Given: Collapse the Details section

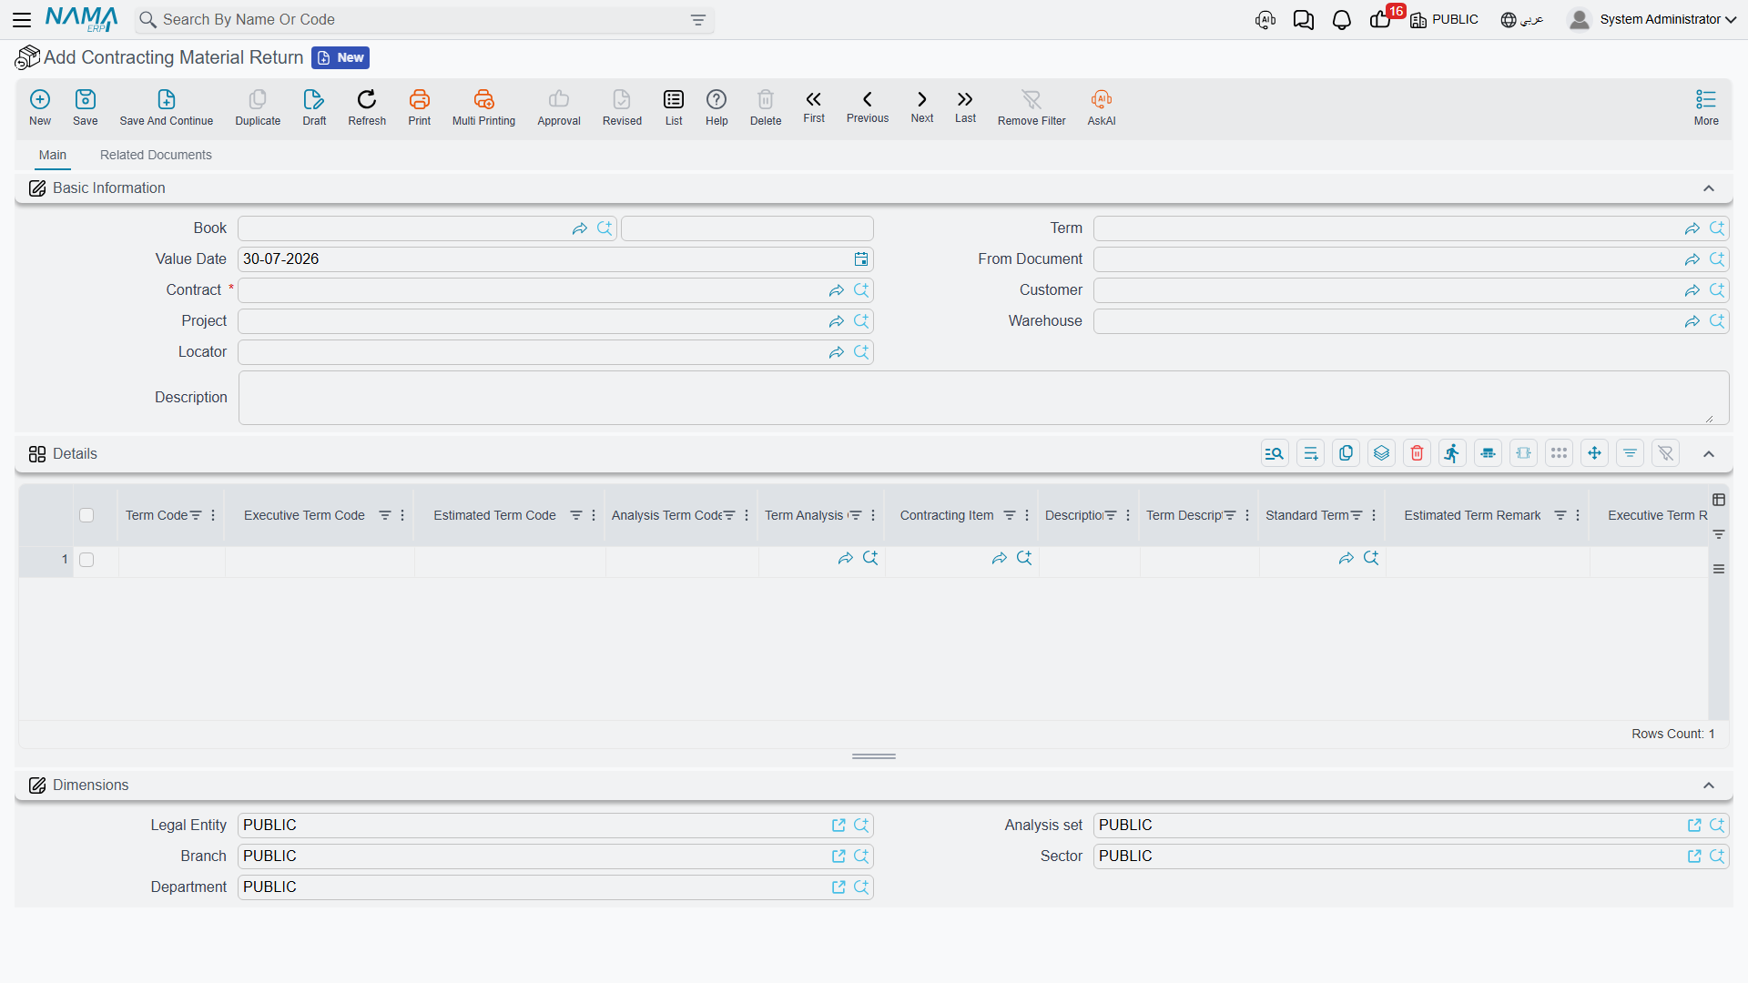Looking at the screenshot, I should (1709, 454).
